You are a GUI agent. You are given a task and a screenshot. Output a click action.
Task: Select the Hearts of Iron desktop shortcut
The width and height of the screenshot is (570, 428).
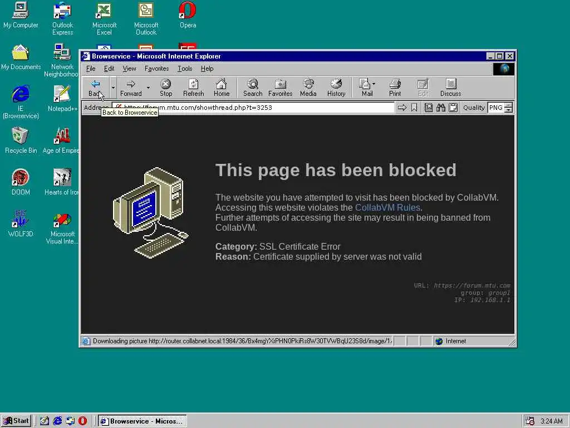click(61, 182)
